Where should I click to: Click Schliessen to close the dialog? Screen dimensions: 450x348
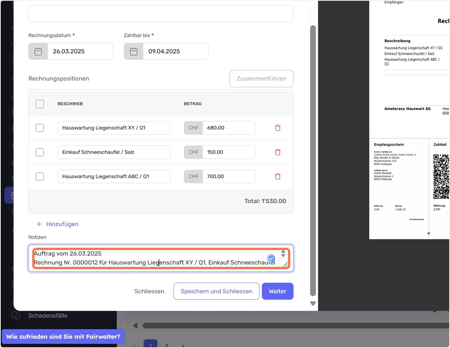[149, 291]
